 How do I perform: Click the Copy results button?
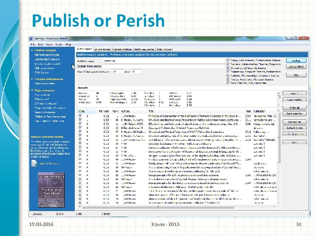294,100
